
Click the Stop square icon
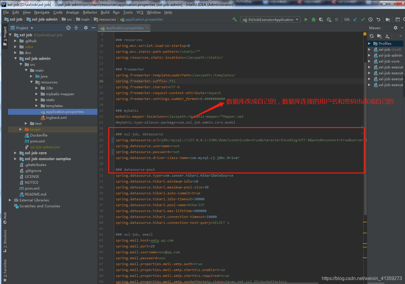pos(337,19)
